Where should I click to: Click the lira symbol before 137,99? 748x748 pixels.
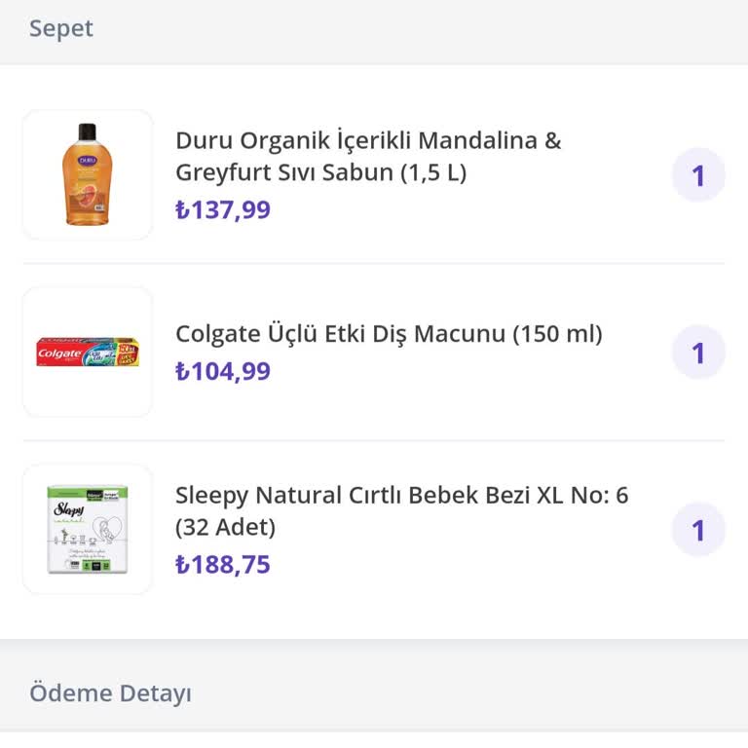(x=182, y=210)
